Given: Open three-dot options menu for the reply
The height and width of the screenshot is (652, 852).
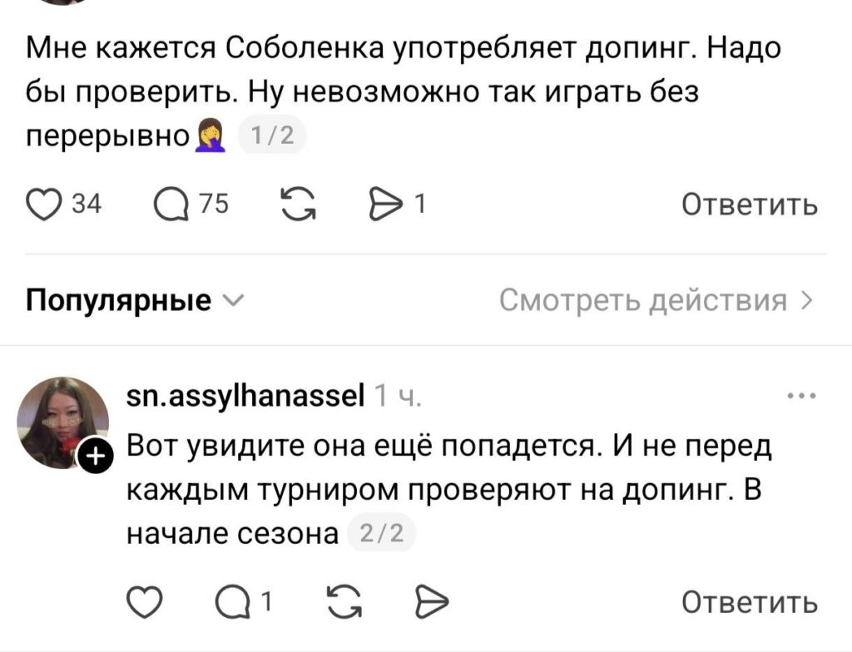Looking at the screenshot, I should click(802, 397).
